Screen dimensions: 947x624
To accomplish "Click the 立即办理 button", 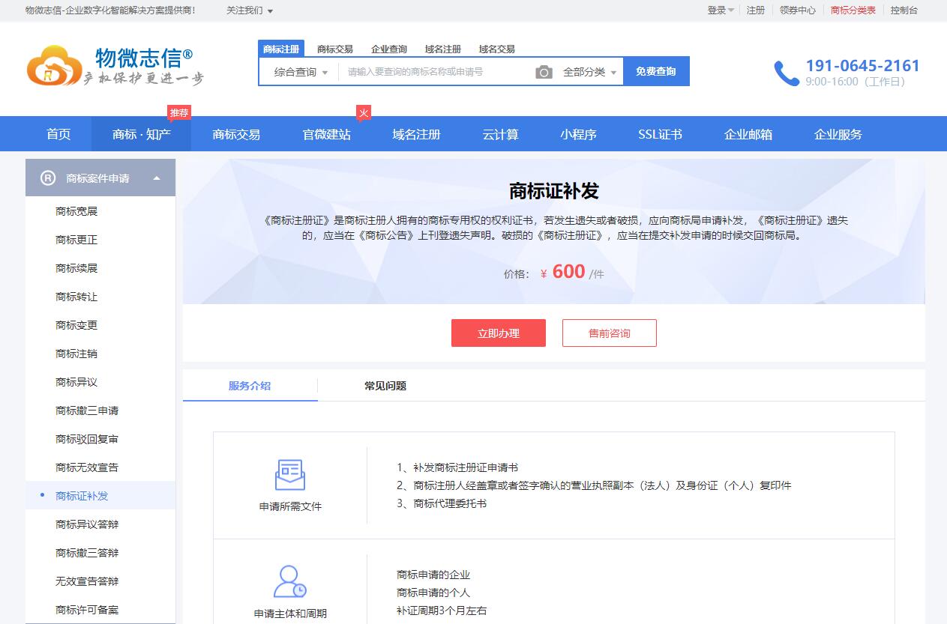I will click(498, 333).
